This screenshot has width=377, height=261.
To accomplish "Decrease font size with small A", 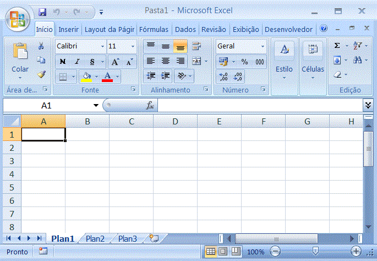I will point(129,62).
